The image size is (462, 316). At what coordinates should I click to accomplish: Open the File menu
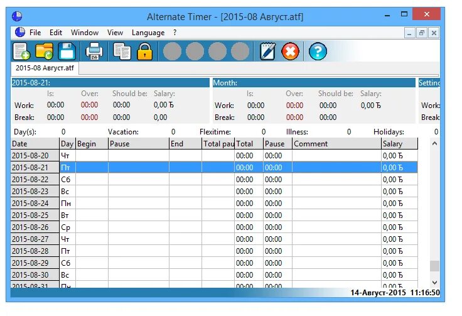click(35, 33)
